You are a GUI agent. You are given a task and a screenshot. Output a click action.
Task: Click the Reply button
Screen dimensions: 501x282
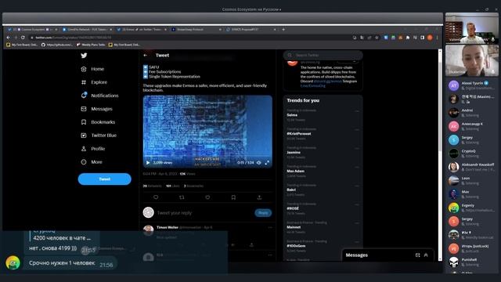point(263,212)
